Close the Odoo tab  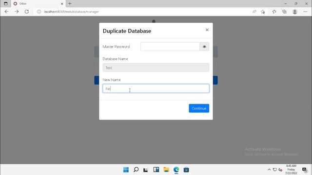62,3
